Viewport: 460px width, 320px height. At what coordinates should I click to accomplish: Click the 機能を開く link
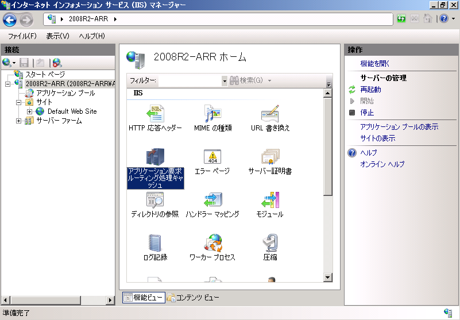point(374,63)
